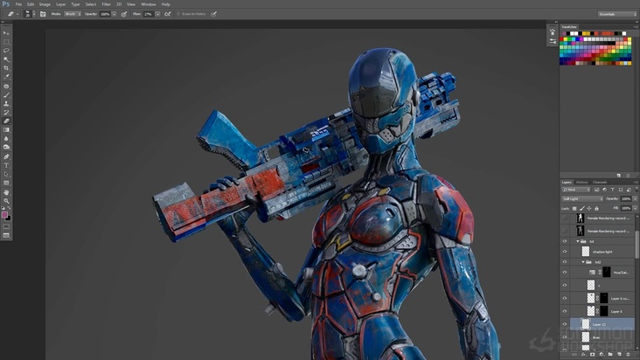Hide Layer 6 visibility

[565, 311]
